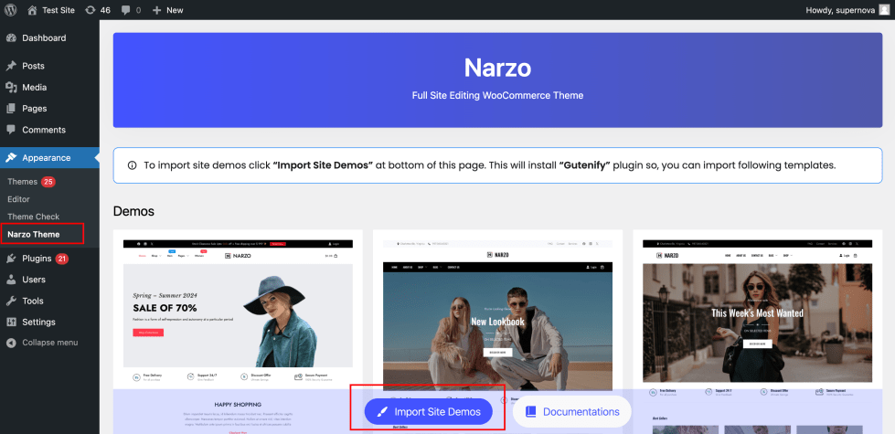Click the Appearance paintbrush icon
Viewport: 895px width, 434px height.
tap(11, 158)
